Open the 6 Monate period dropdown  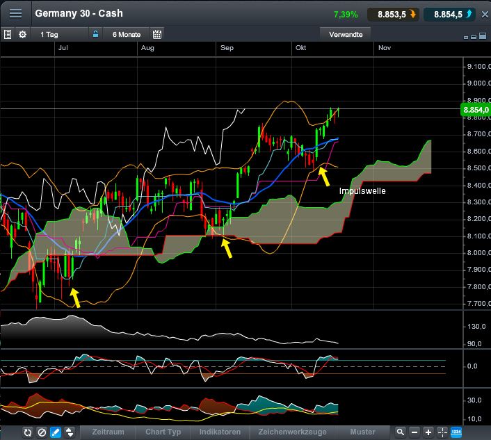point(127,35)
